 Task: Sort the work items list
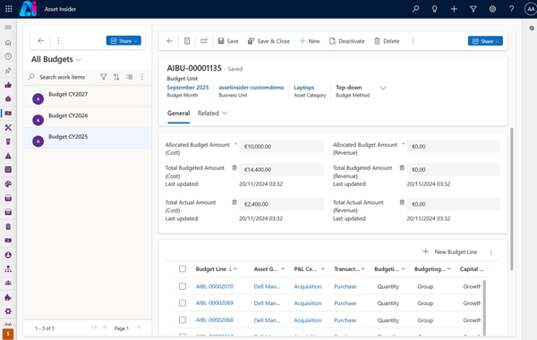(116, 77)
